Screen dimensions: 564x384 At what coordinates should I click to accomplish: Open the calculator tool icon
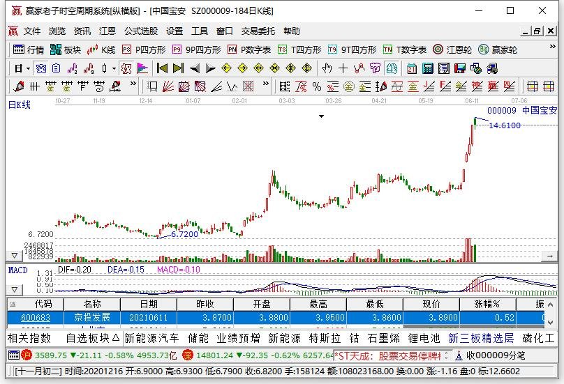point(428,68)
